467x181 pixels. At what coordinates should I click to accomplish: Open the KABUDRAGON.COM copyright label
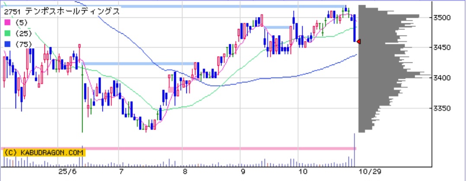click(x=43, y=152)
